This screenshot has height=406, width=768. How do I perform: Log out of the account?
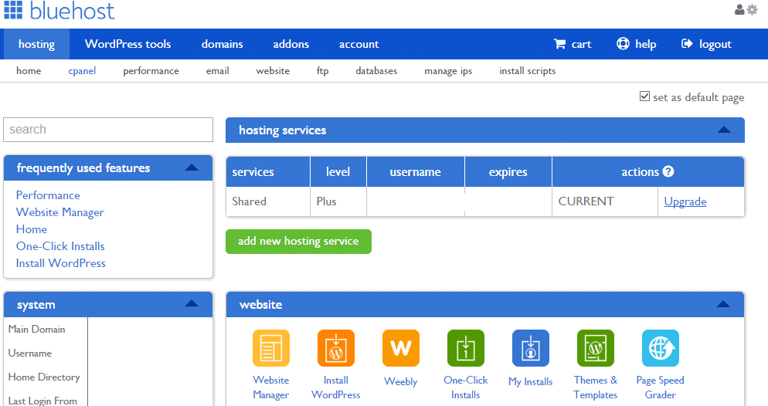[x=706, y=44]
